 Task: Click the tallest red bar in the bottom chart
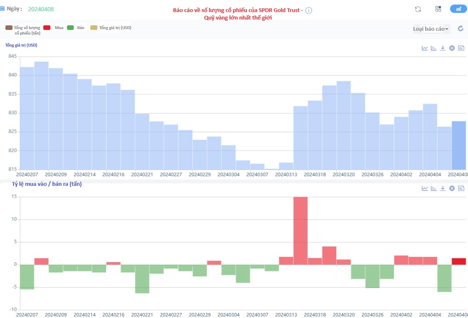(301, 231)
